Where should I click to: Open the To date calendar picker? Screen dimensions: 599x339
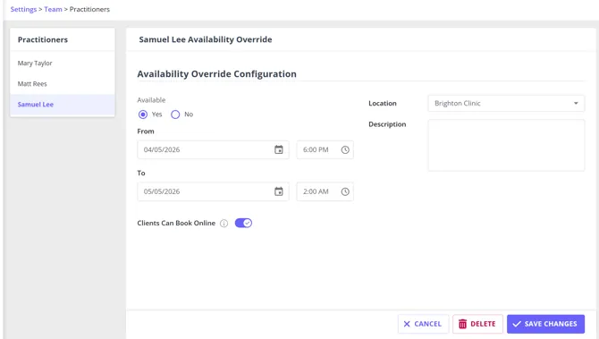click(x=278, y=191)
